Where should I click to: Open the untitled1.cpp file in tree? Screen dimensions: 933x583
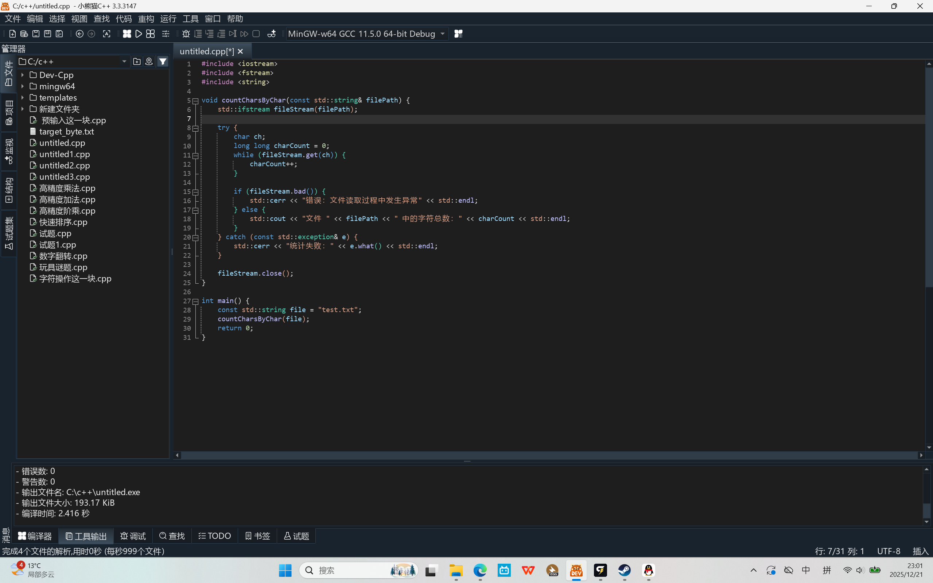pos(65,154)
